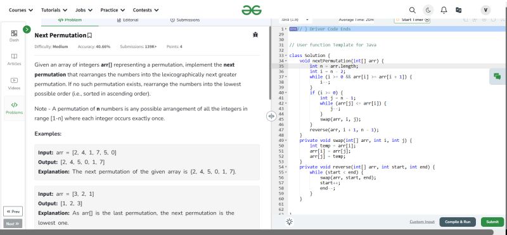Collapse the while loop fold line 37

[286, 77]
